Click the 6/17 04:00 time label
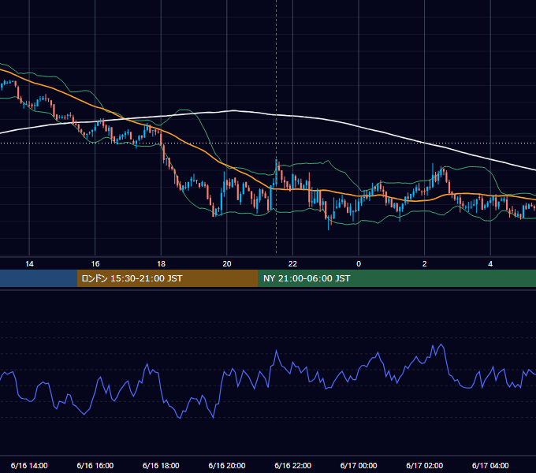 point(490,465)
